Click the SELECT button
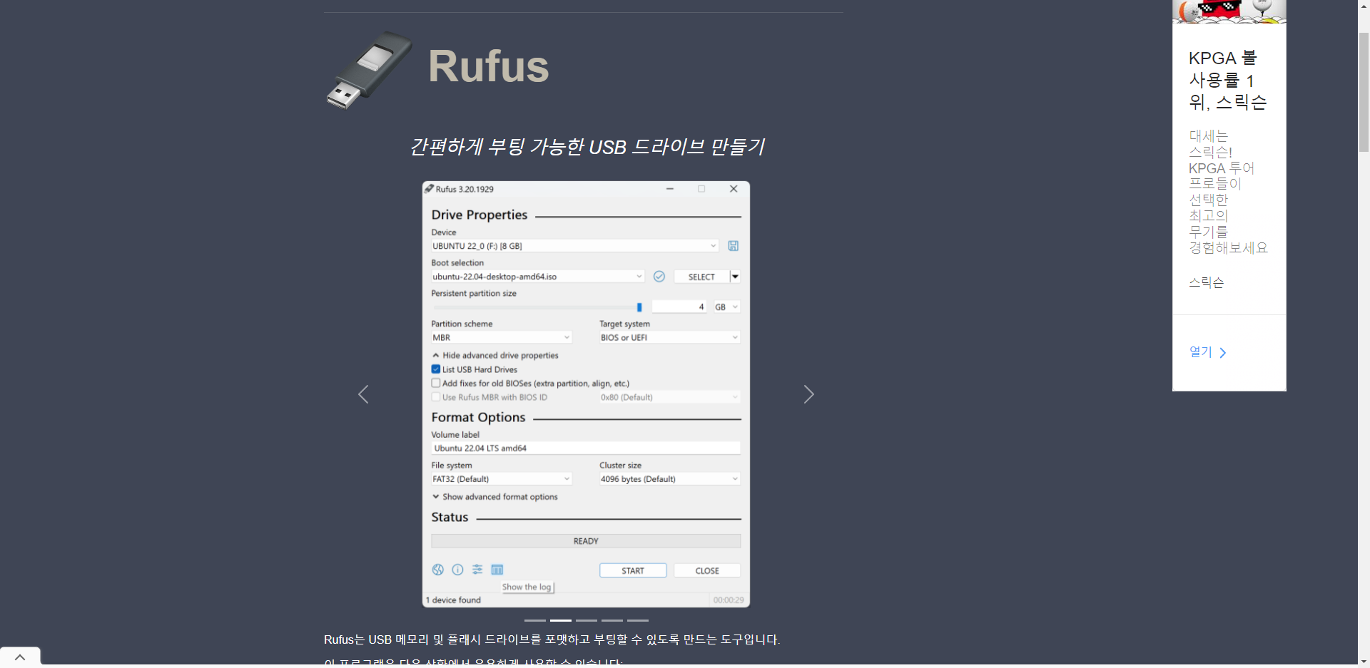1370x668 pixels. pos(701,277)
